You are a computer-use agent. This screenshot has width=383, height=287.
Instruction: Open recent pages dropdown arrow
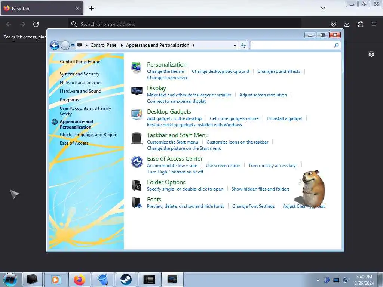[x=73, y=45]
